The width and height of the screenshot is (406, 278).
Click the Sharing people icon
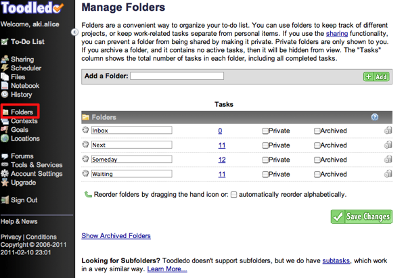5,60
